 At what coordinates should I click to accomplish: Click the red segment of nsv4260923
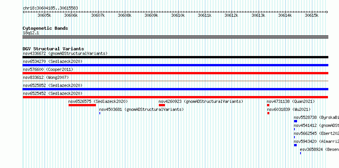[162, 105]
